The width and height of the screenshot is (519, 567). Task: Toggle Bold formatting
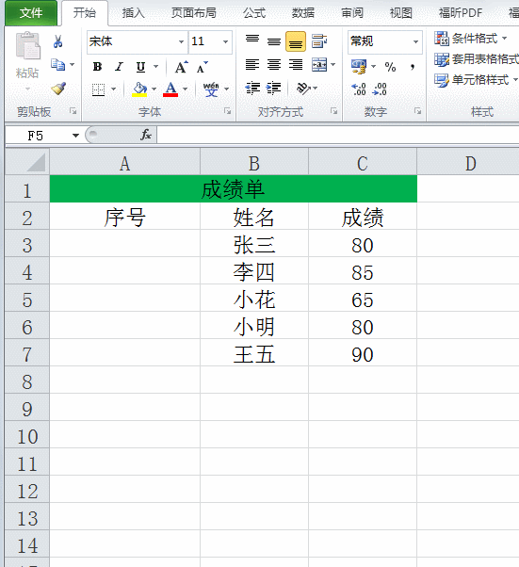97,67
